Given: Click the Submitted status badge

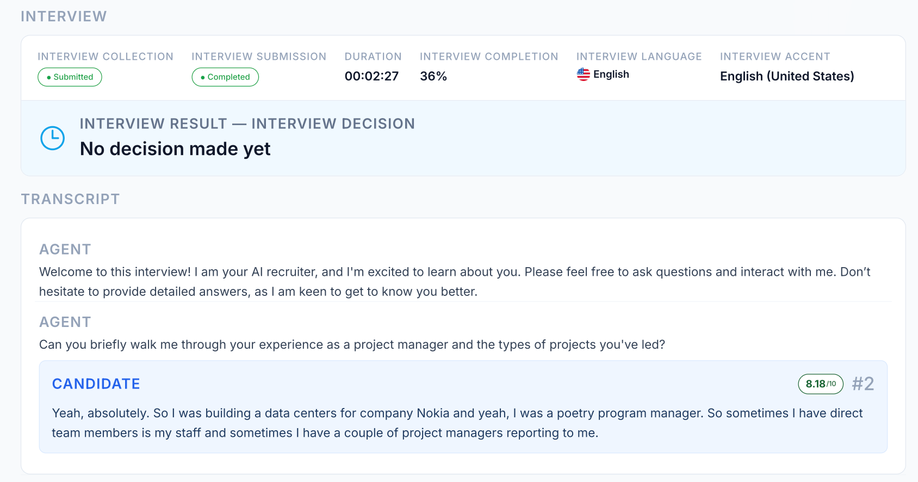Looking at the screenshot, I should (x=70, y=77).
